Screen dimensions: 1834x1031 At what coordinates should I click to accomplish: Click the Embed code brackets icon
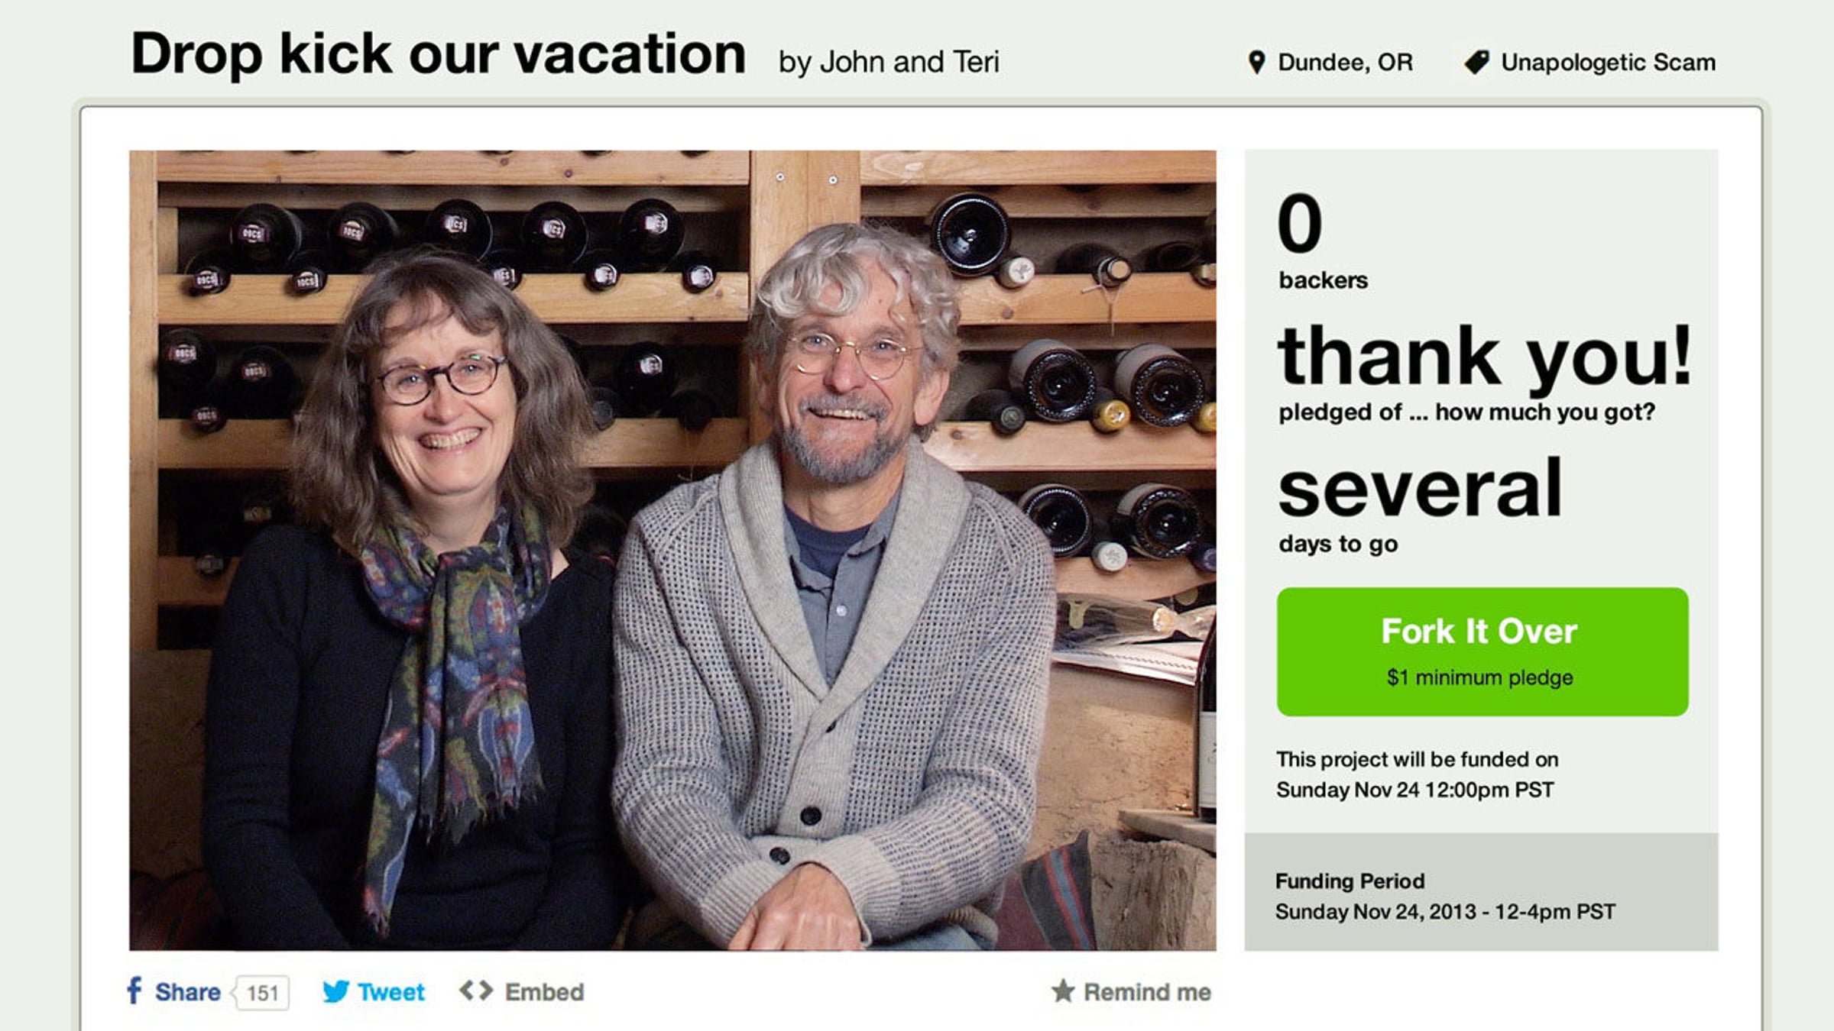[x=476, y=991]
